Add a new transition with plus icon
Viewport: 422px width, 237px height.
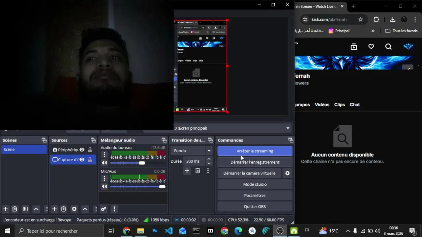point(187,171)
